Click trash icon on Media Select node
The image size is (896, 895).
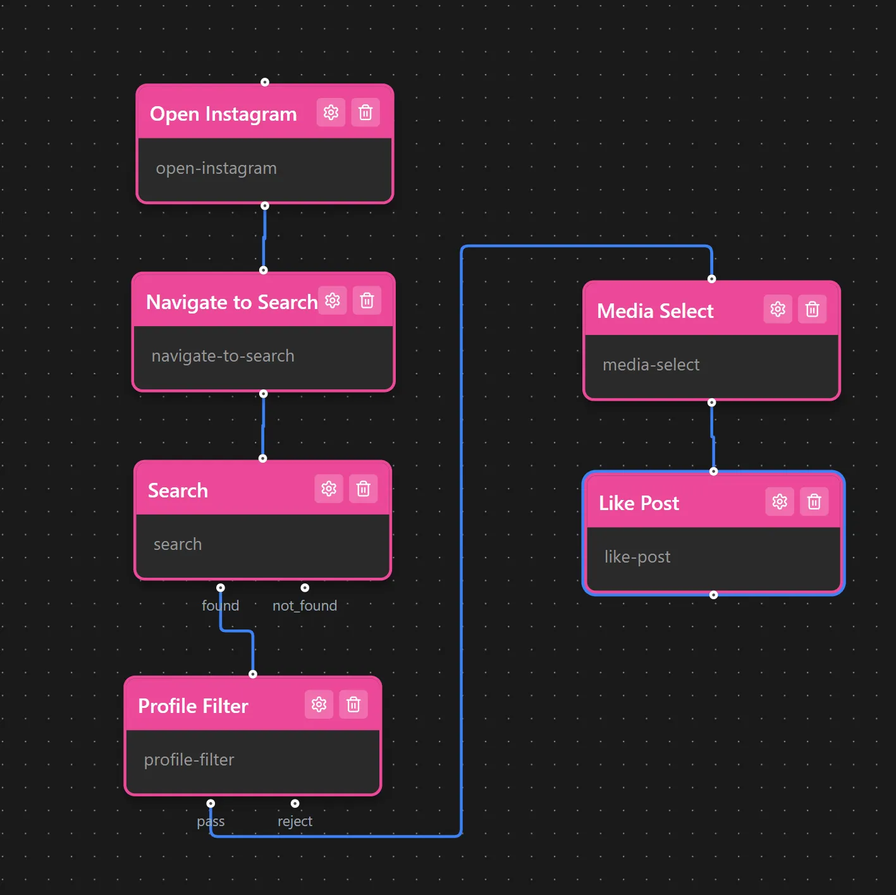813,309
